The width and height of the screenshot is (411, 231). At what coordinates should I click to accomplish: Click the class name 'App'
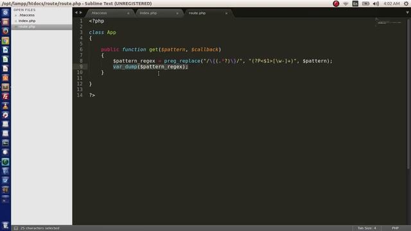(111, 32)
